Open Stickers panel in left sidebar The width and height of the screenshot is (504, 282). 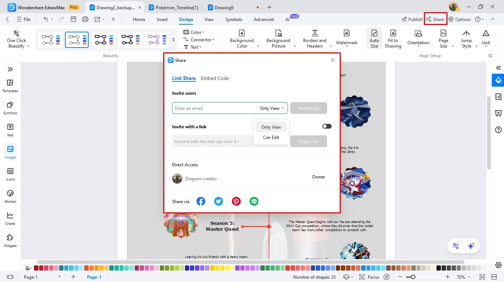pyautogui.click(x=10, y=196)
